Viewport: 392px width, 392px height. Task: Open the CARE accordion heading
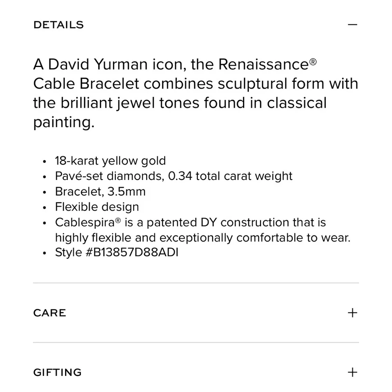(50, 313)
